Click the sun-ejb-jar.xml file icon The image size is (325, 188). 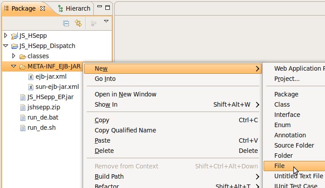tap(31, 87)
